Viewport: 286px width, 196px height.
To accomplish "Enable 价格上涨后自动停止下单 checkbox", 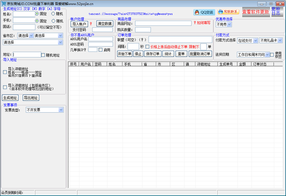I will [147, 47].
